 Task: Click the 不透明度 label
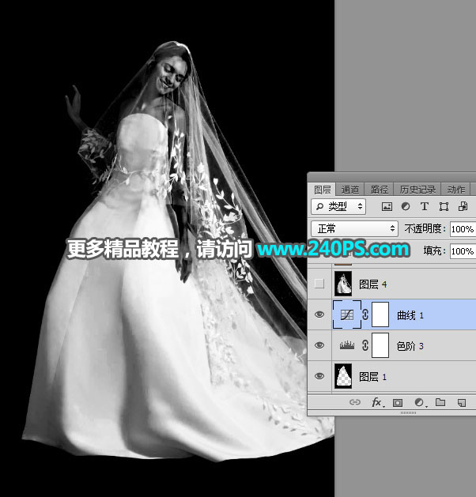click(x=425, y=228)
